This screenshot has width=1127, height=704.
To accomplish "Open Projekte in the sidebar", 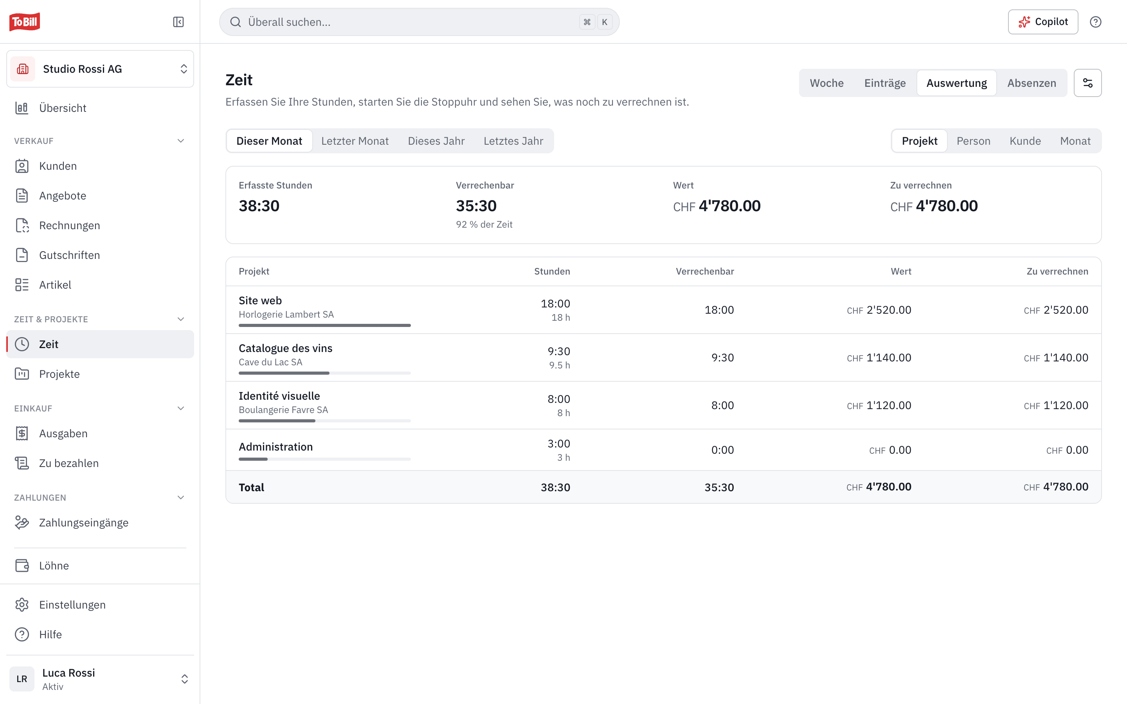I will click(x=100, y=374).
